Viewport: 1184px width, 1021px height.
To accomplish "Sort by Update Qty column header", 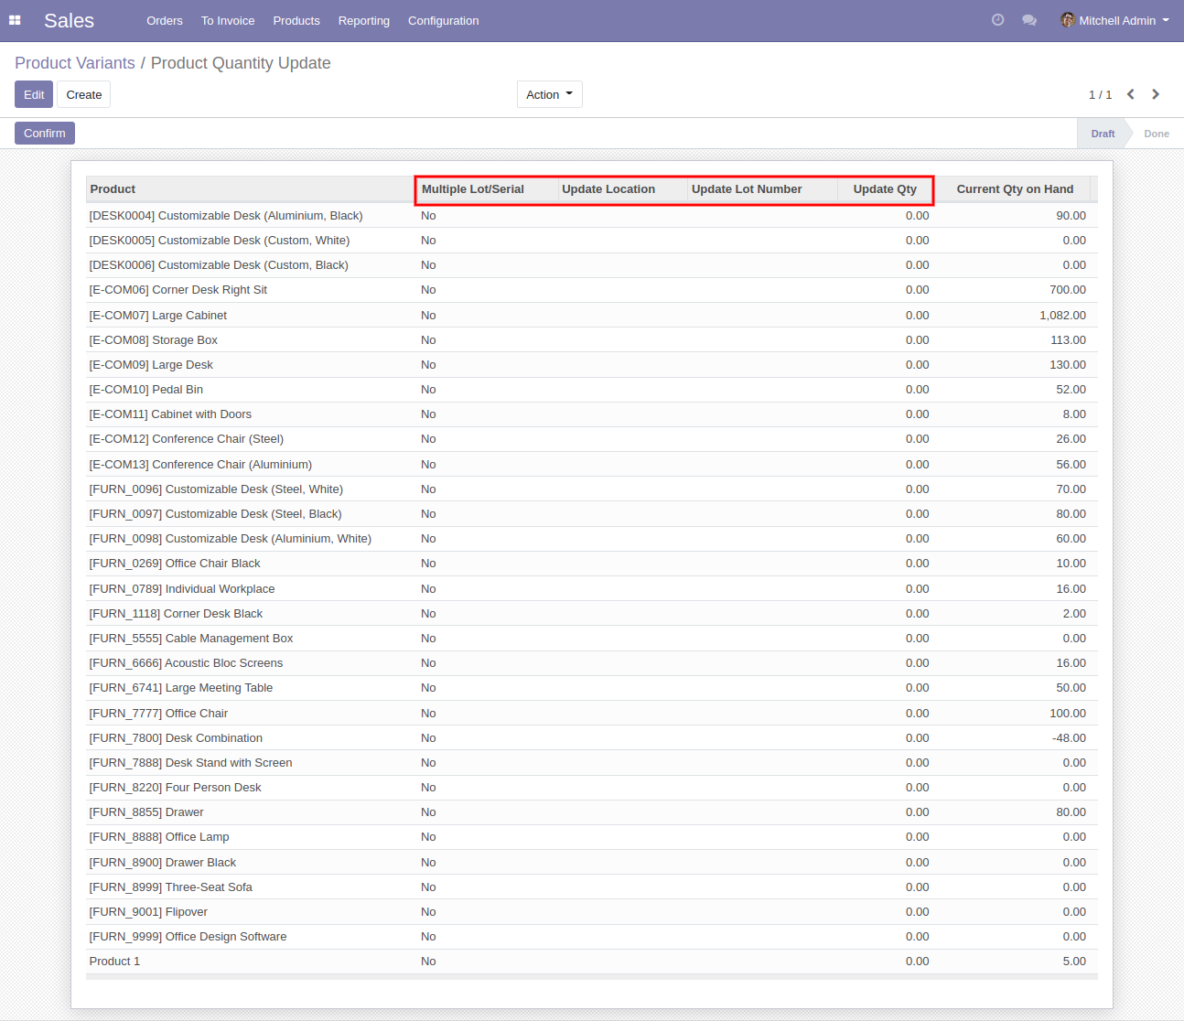I will point(884,189).
